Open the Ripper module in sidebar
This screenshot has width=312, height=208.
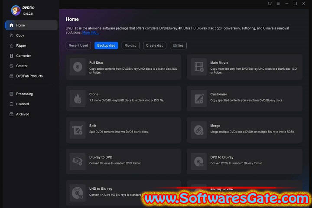(21, 45)
